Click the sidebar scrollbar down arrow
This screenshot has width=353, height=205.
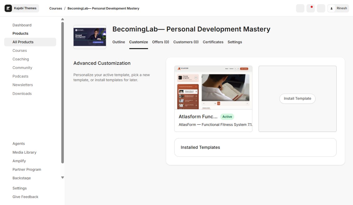pyautogui.click(x=62, y=177)
